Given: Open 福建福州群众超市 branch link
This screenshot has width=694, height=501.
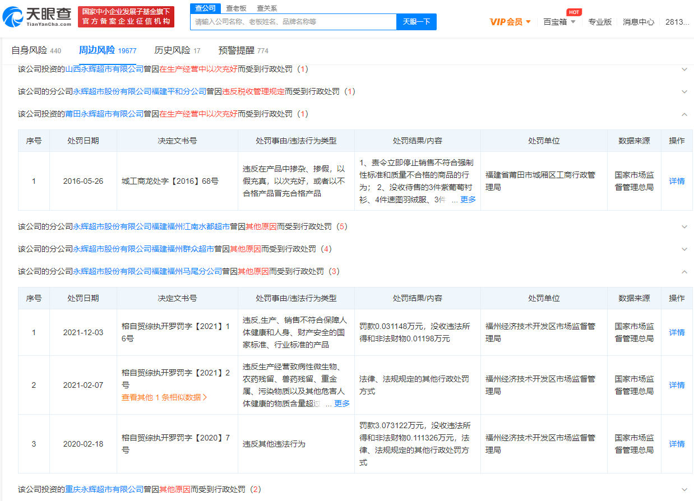Looking at the screenshot, I should point(144,249).
